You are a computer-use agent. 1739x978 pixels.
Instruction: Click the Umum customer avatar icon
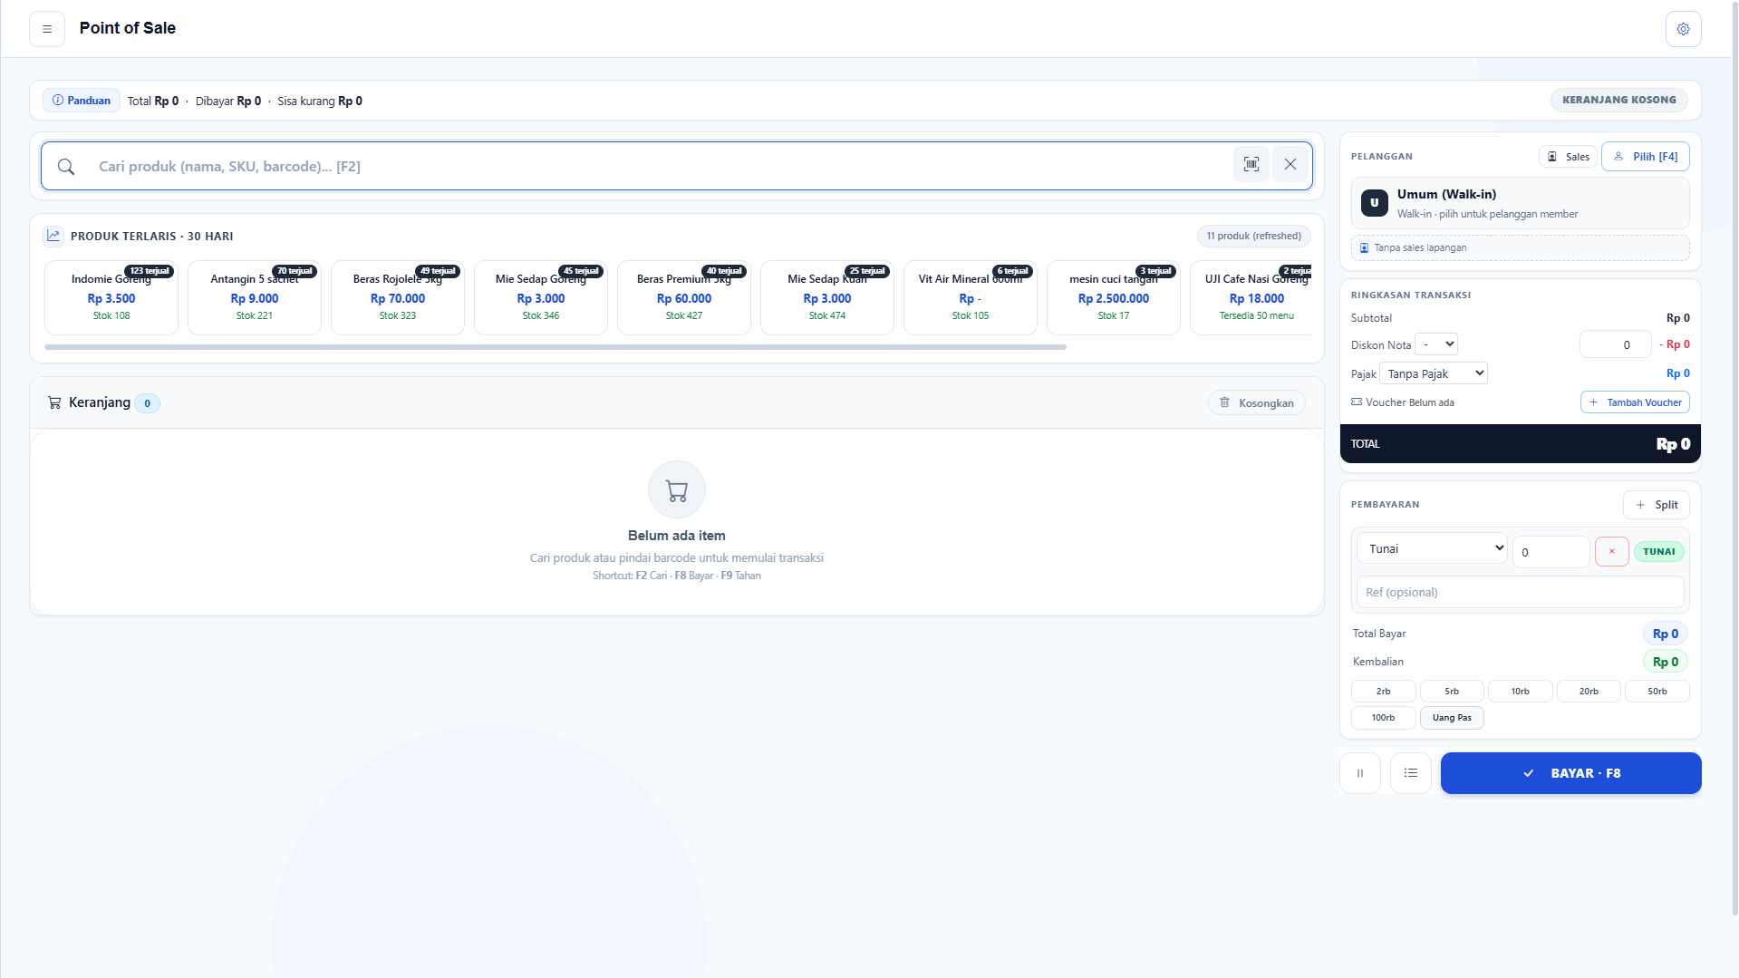[x=1374, y=203]
